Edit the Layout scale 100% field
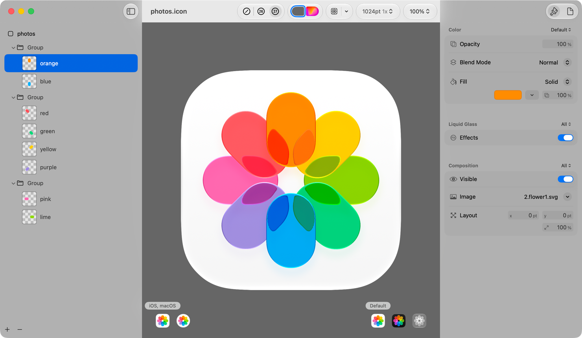 click(557, 228)
